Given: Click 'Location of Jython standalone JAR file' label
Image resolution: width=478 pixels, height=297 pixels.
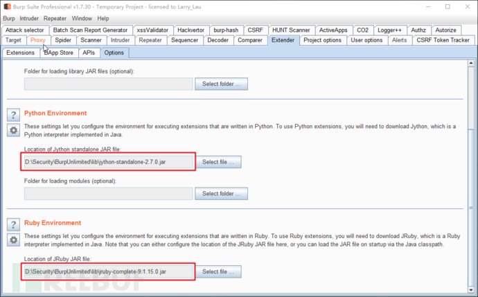Looking at the screenshot, I should tap(73, 150).
